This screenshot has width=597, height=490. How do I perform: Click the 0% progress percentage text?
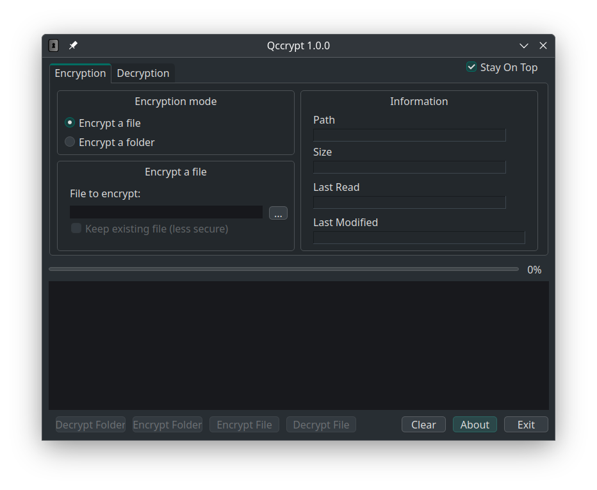(534, 270)
